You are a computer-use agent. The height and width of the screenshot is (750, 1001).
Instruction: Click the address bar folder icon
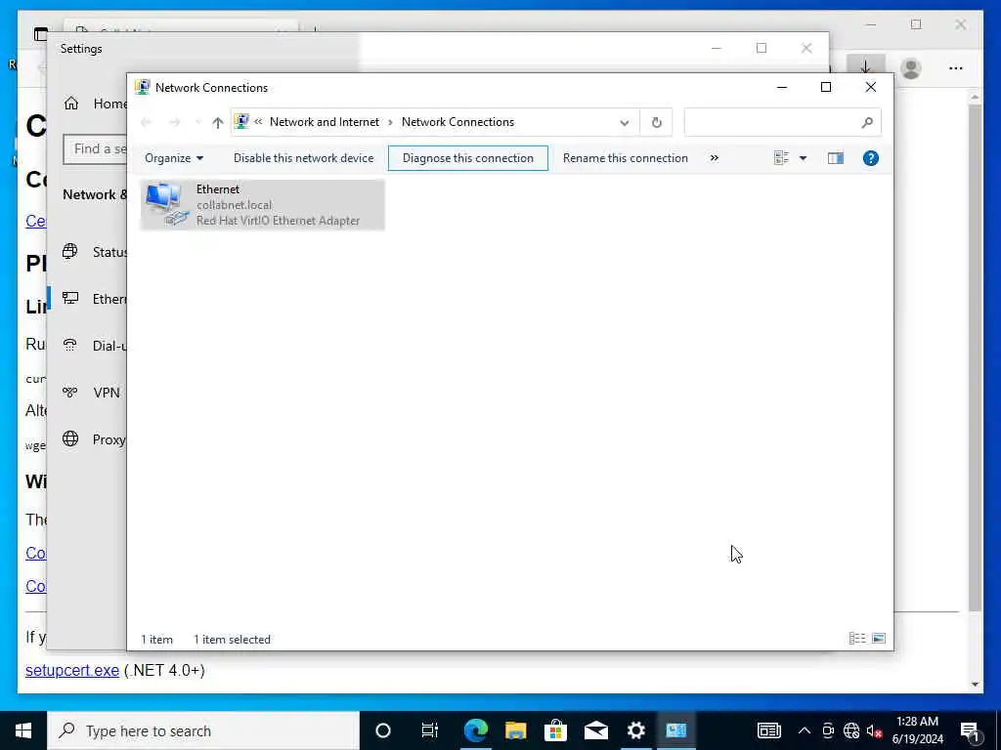click(x=241, y=121)
